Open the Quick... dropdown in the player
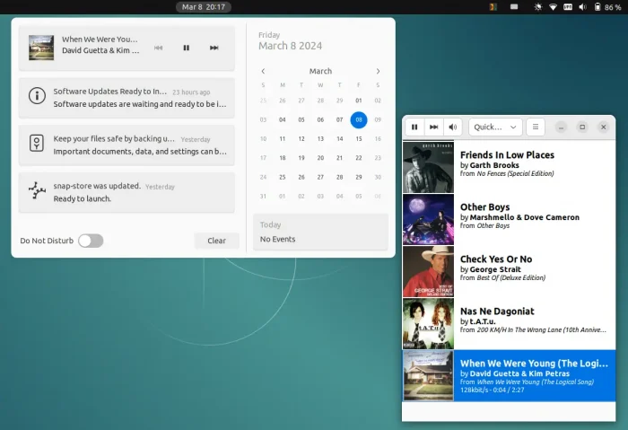628x430 pixels. [495, 127]
